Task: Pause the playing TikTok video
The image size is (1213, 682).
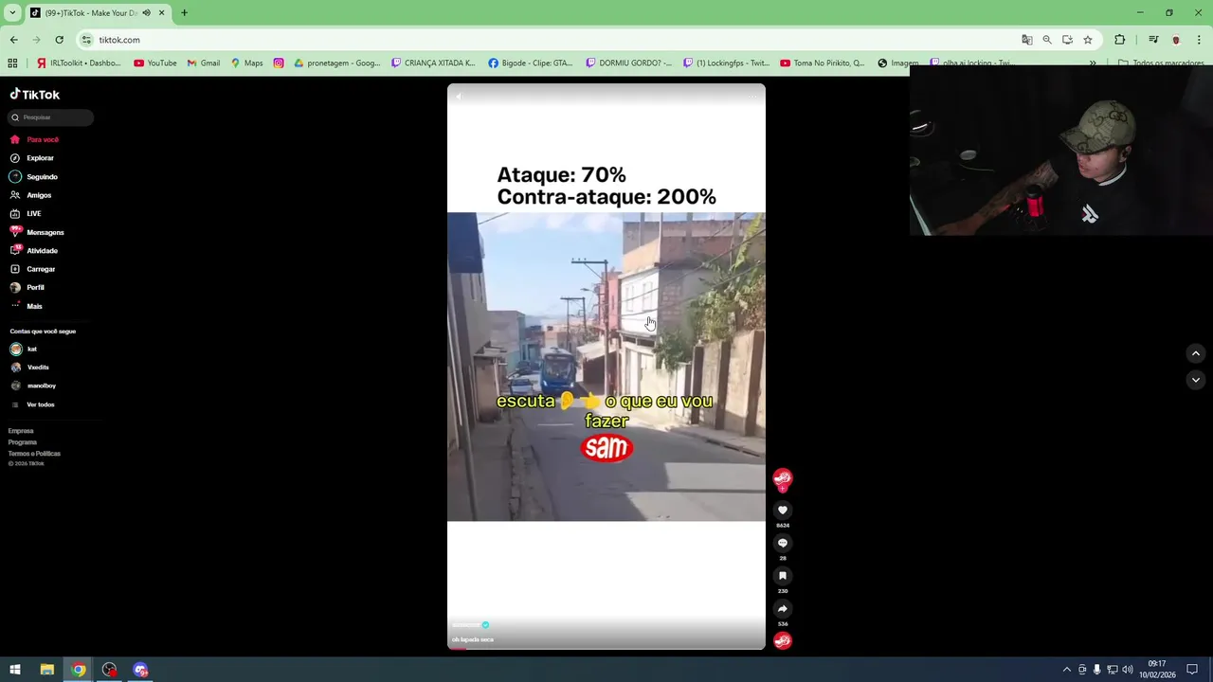Action: pyautogui.click(x=606, y=367)
